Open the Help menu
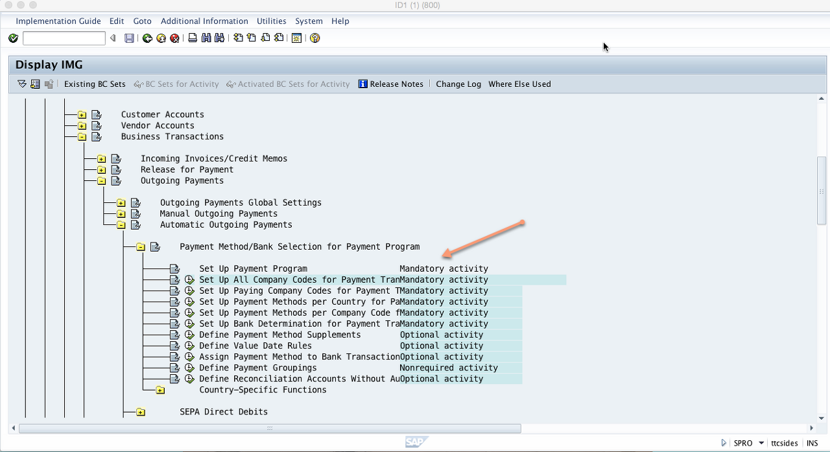This screenshot has height=452, width=830. point(340,21)
